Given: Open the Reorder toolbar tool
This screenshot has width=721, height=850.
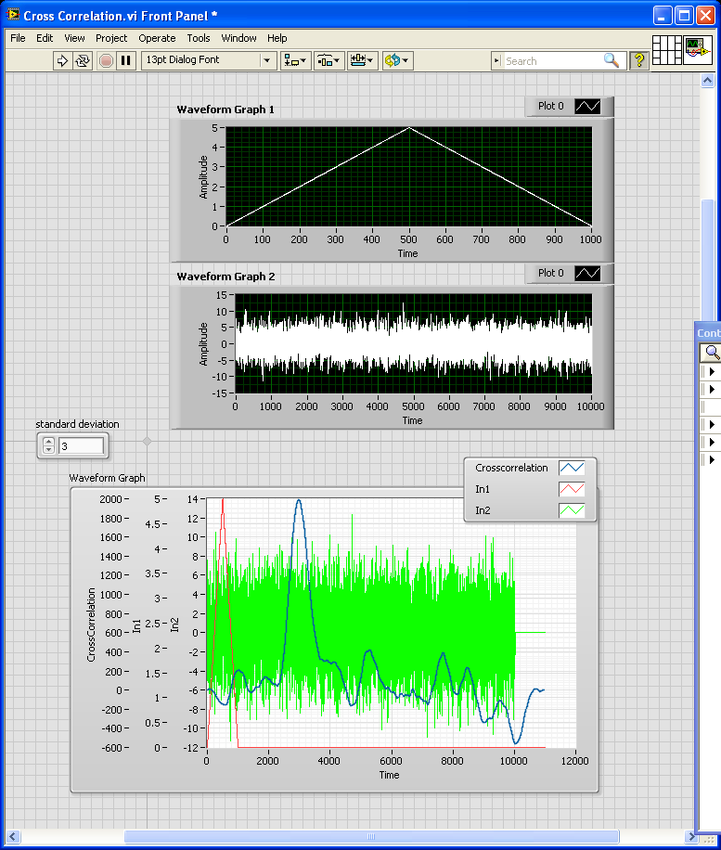Looking at the screenshot, I should (x=396, y=60).
